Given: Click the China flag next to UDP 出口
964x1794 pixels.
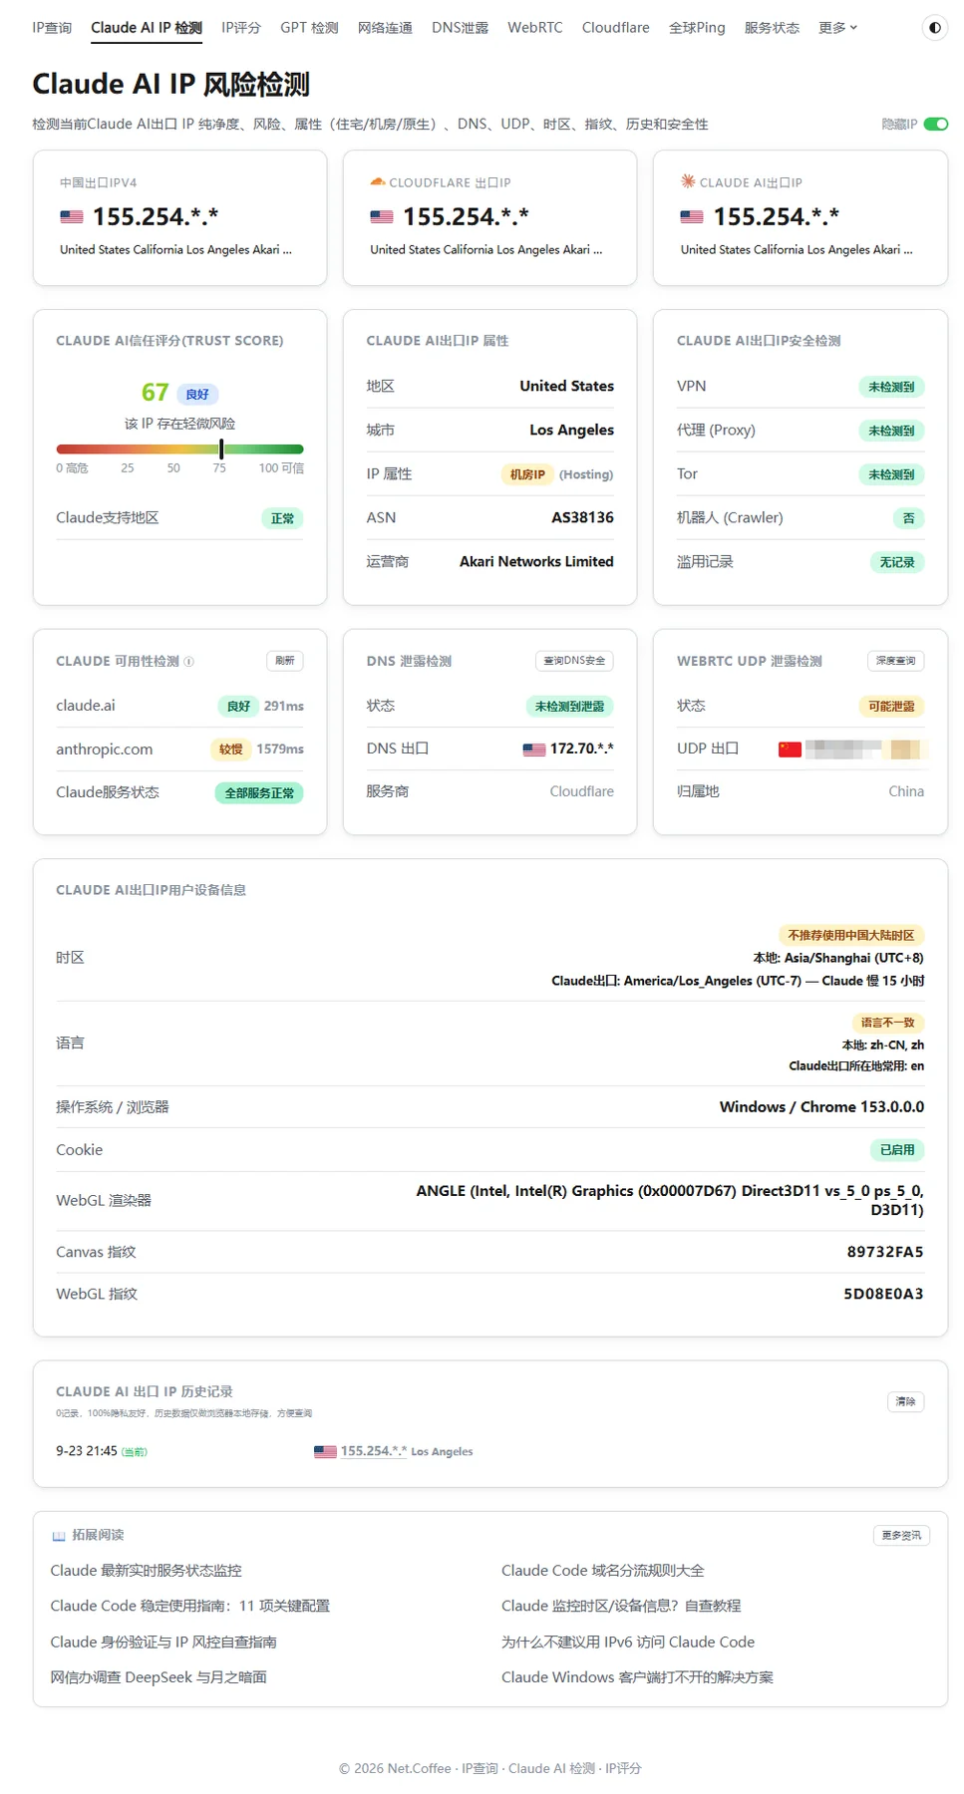Looking at the screenshot, I should click(790, 748).
